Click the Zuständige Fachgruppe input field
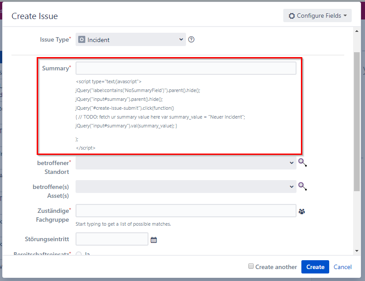This screenshot has height=281, width=365. pos(186,211)
